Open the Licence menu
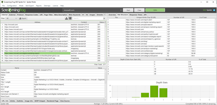This screenshot has width=217, height=105. point(55,6)
